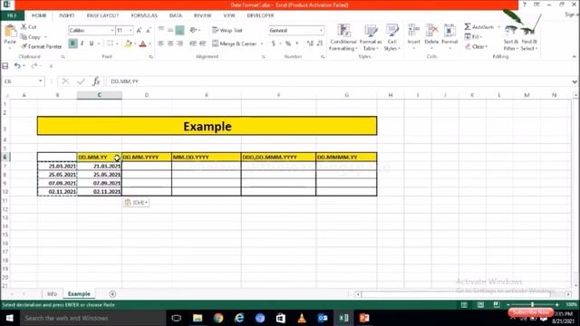The width and height of the screenshot is (580, 326).
Task: Toggle Wrap Text
Action: 227,30
